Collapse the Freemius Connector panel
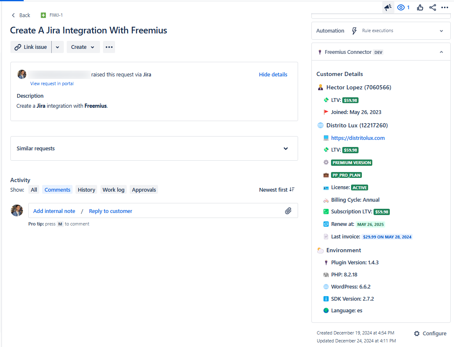This screenshot has width=454, height=347. [x=441, y=52]
